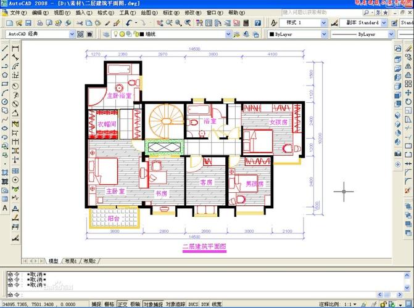414x308 pixels.
Task: Toggle 正交 (Ortho) mode in status bar
Action: (x=122, y=304)
